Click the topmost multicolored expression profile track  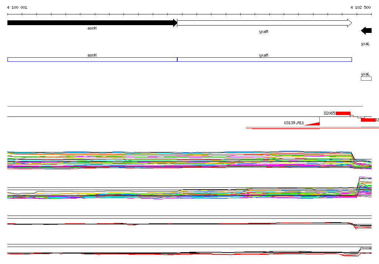tap(178, 160)
